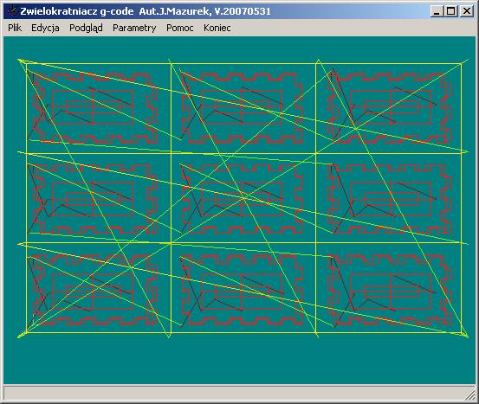The width and height of the screenshot is (479, 404).
Task: Select the top-middle part copy in the preview
Action: coord(243,108)
